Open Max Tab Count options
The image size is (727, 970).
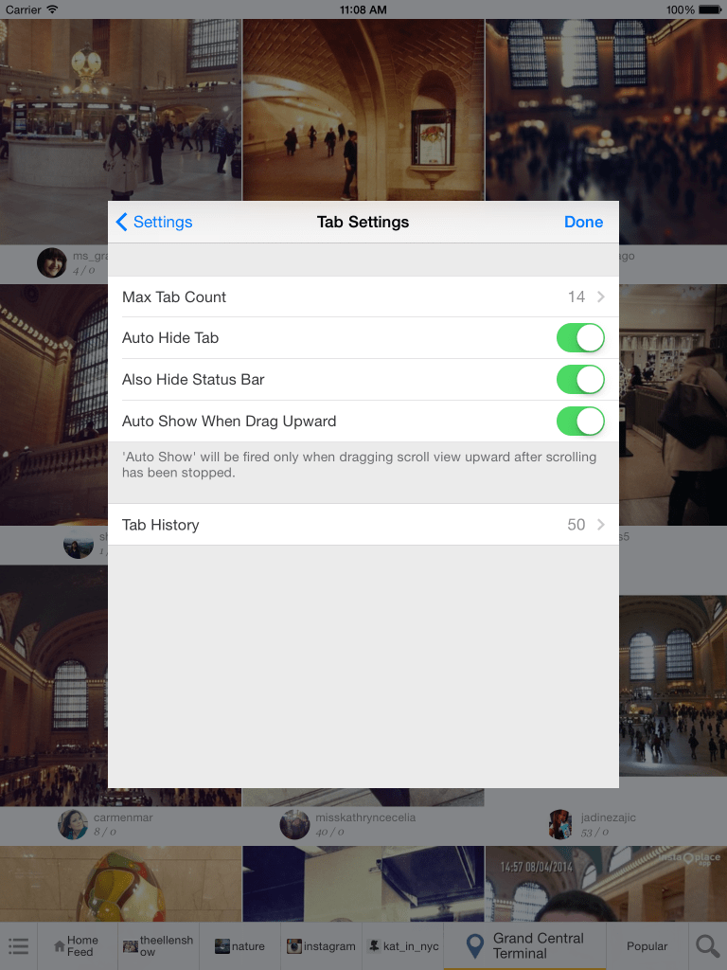[363, 297]
